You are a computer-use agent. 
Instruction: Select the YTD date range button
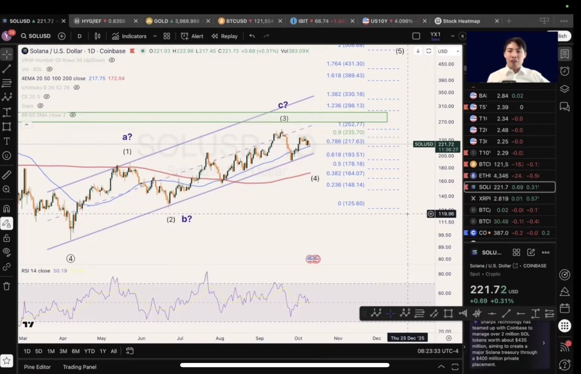click(x=89, y=351)
